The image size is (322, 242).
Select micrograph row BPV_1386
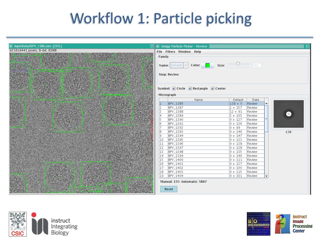point(212,103)
